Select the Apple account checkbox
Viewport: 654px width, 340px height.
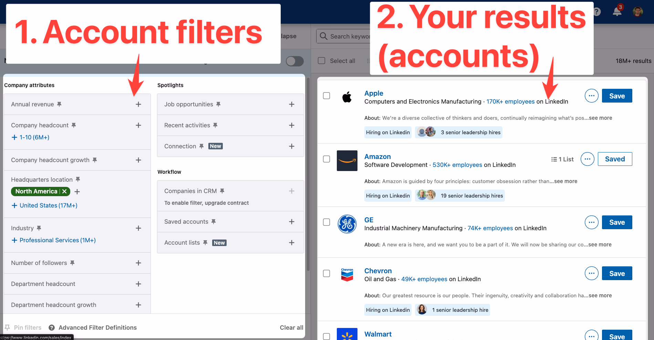(x=326, y=96)
